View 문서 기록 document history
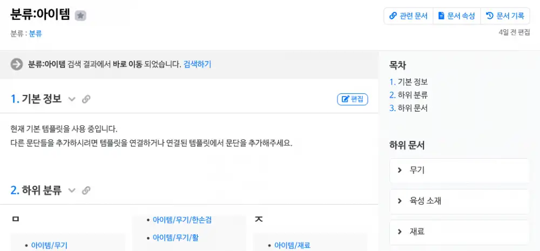This screenshot has height=251, width=540. coord(505,16)
